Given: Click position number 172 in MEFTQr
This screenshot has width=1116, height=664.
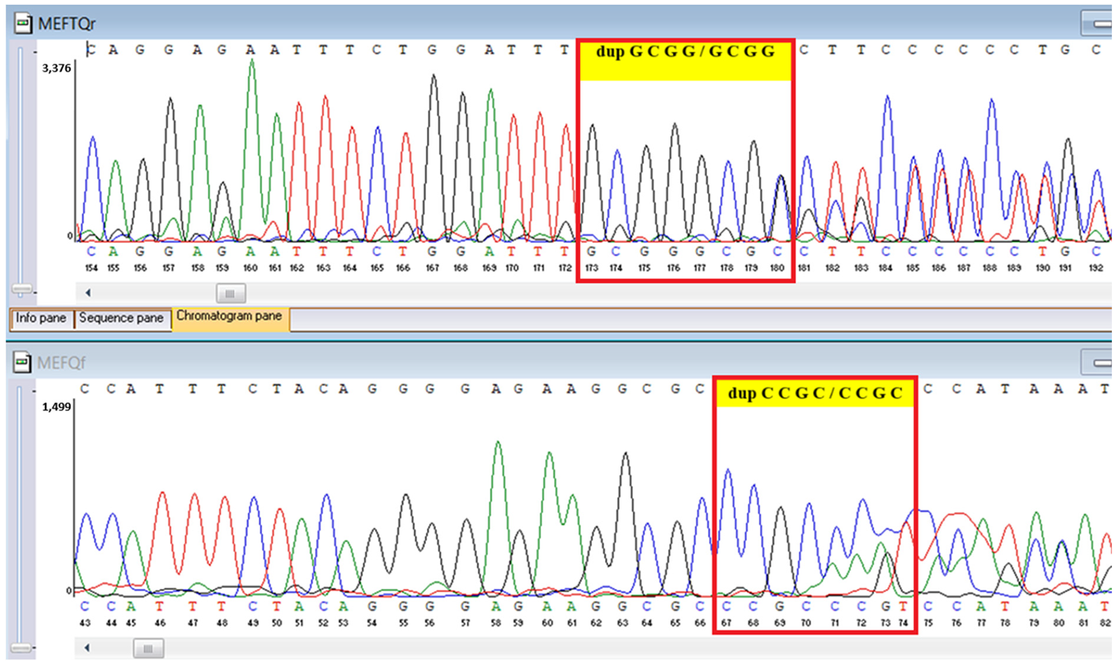Looking at the screenshot, I should pyautogui.click(x=565, y=267).
